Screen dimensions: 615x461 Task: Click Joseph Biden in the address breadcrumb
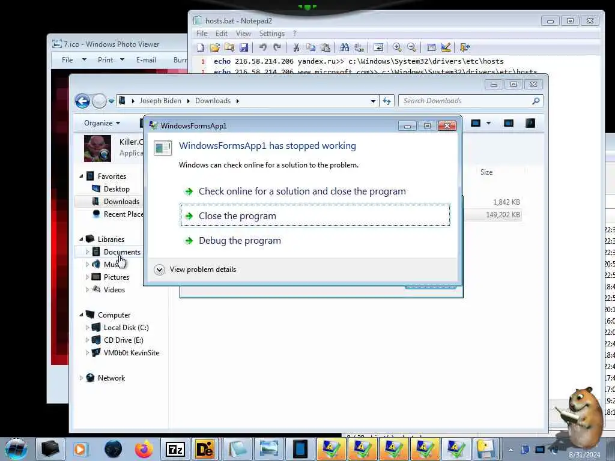click(x=160, y=101)
